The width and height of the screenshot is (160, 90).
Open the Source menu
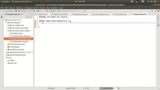[x=12, y=8]
